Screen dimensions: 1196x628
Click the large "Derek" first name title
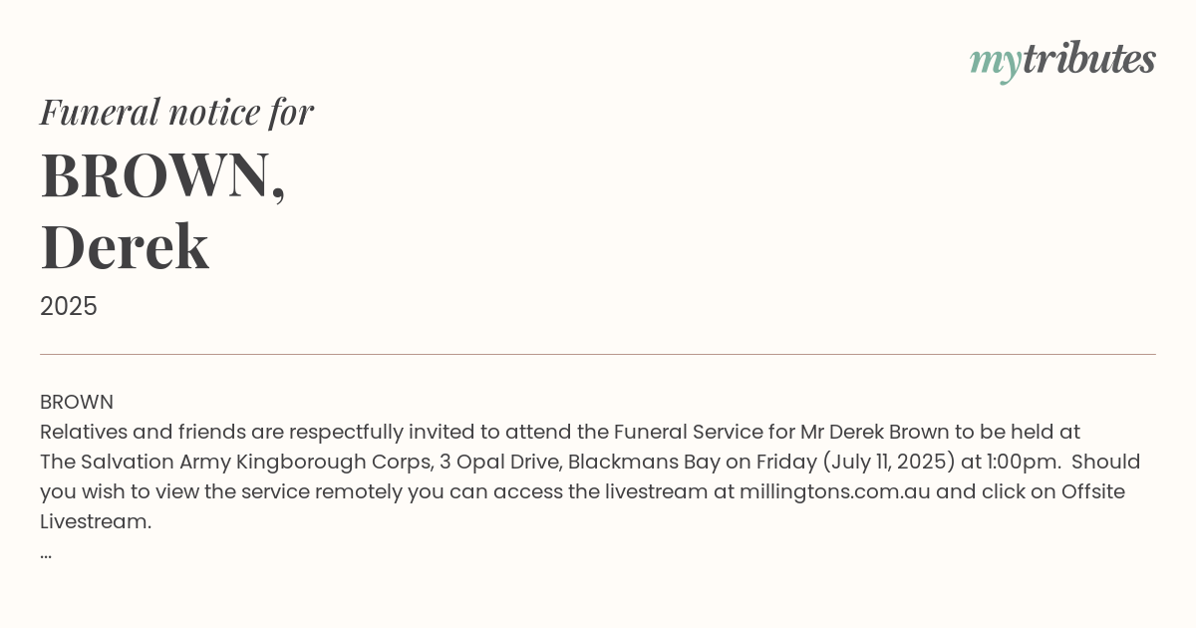click(125, 246)
